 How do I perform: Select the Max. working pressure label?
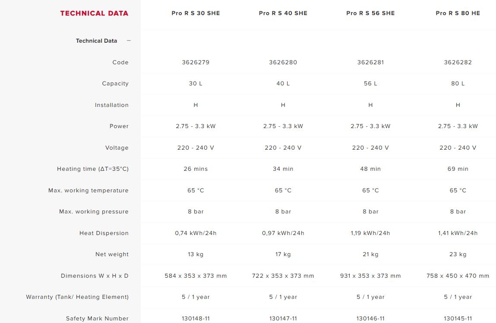[94, 212]
